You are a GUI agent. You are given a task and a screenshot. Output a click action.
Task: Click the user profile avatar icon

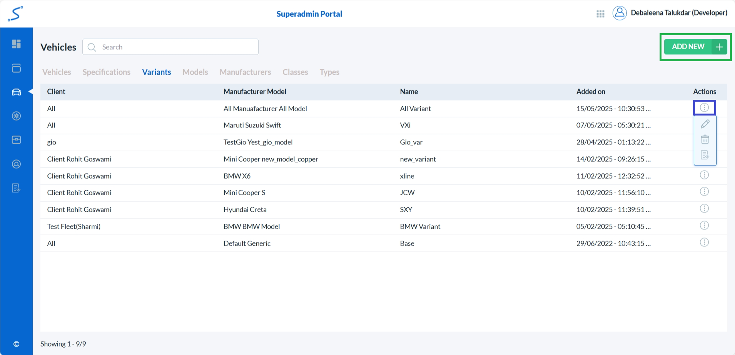pos(620,13)
